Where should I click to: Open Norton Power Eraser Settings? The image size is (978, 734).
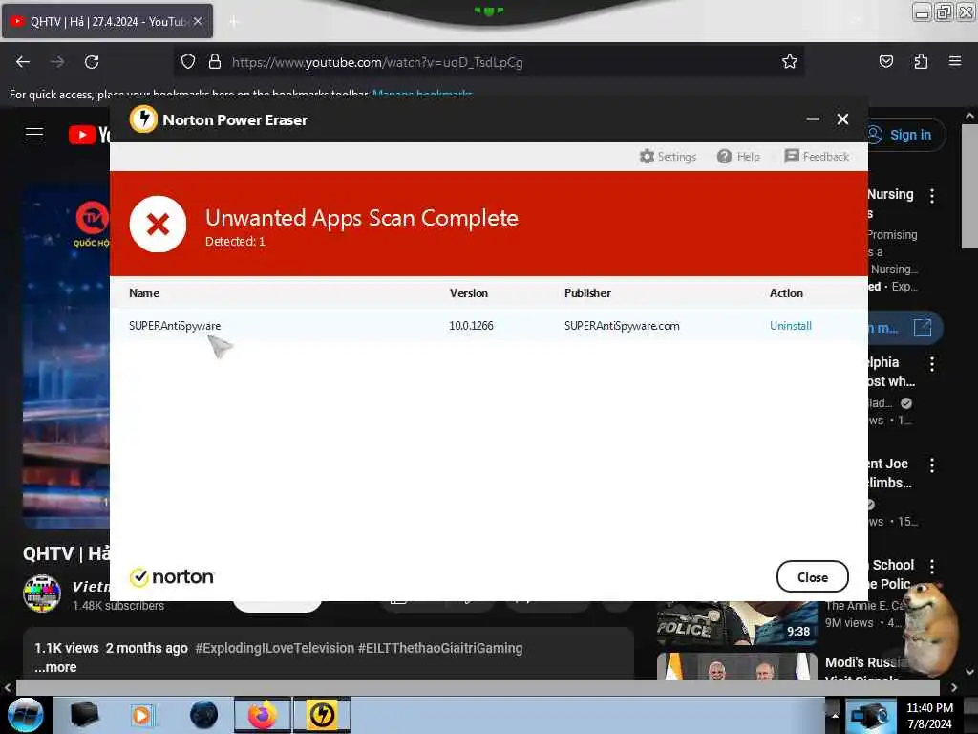[x=668, y=156]
